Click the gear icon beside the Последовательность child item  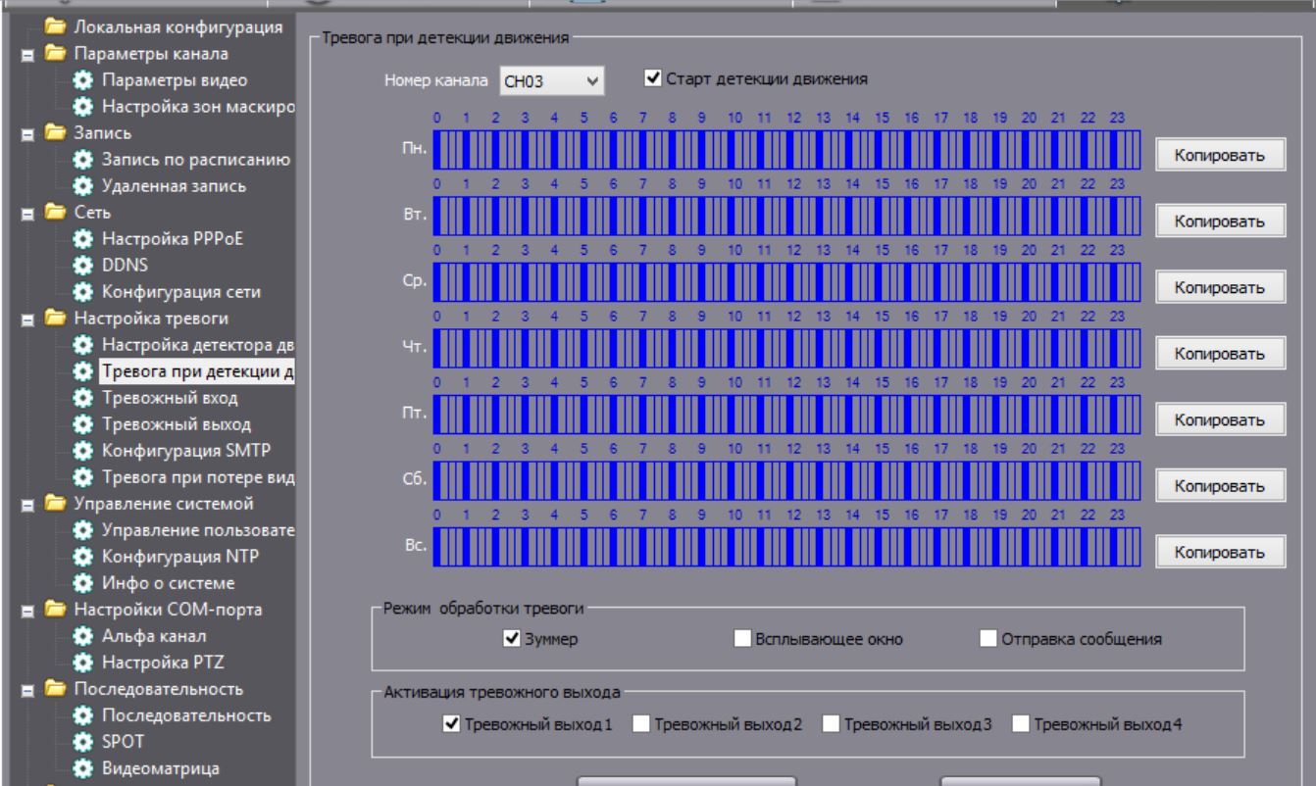click(85, 715)
